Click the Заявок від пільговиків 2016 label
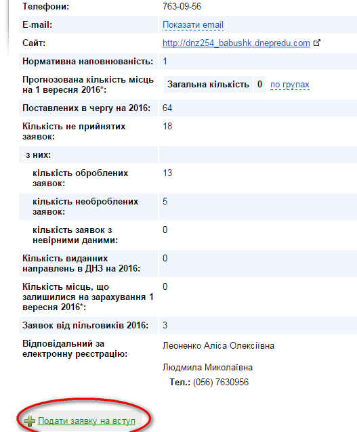Screen dimensions: 357x432 coord(85,326)
